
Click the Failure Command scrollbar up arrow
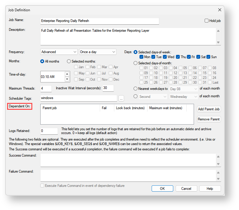[x=218, y=173]
